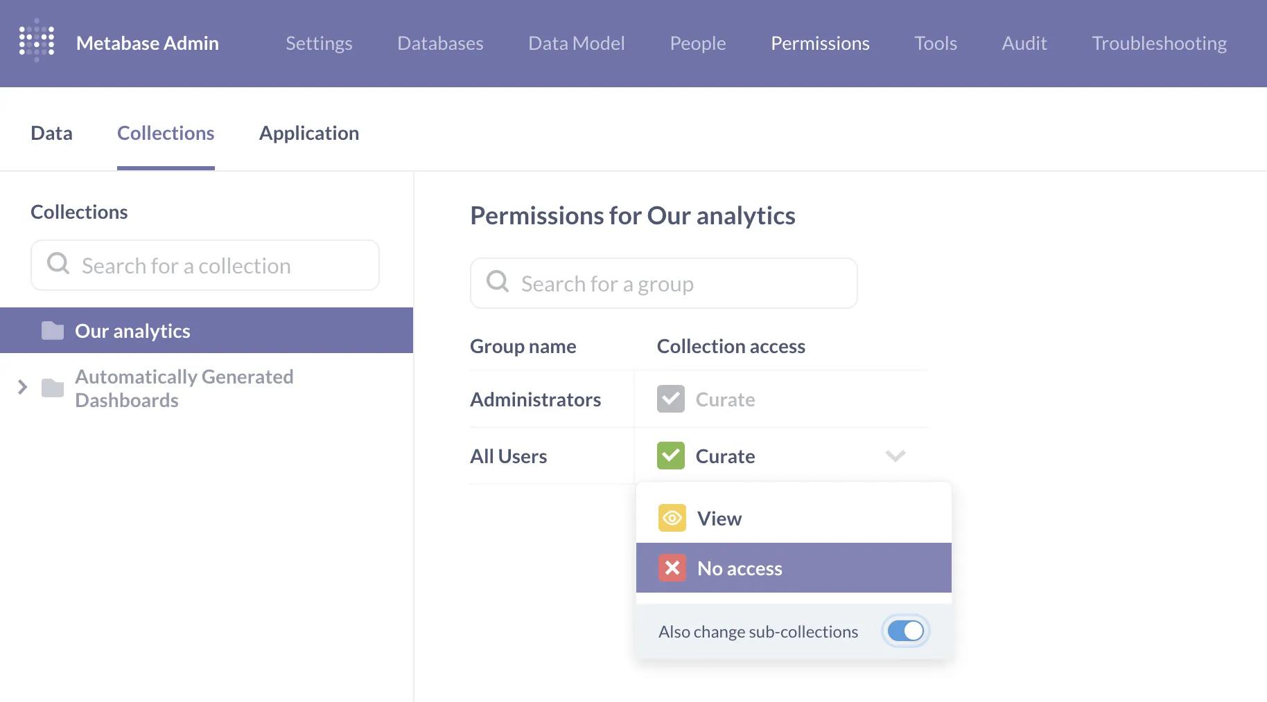The width and height of the screenshot is (1267, 702).
Task: Click the yellow eye icon next to View
Action: [671, 518]
